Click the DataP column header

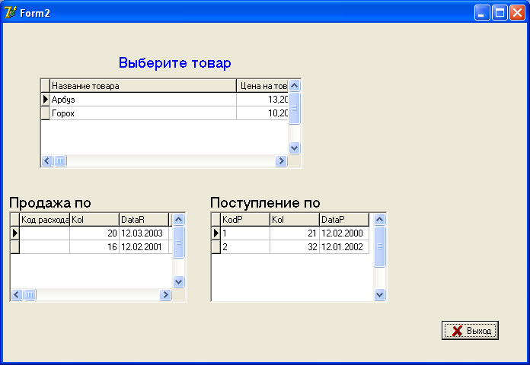click(344, 220)
